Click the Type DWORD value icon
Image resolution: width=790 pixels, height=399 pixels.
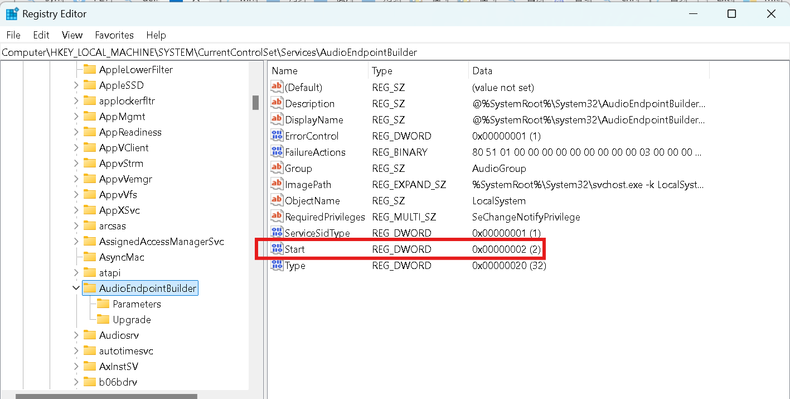coord(277,265)
